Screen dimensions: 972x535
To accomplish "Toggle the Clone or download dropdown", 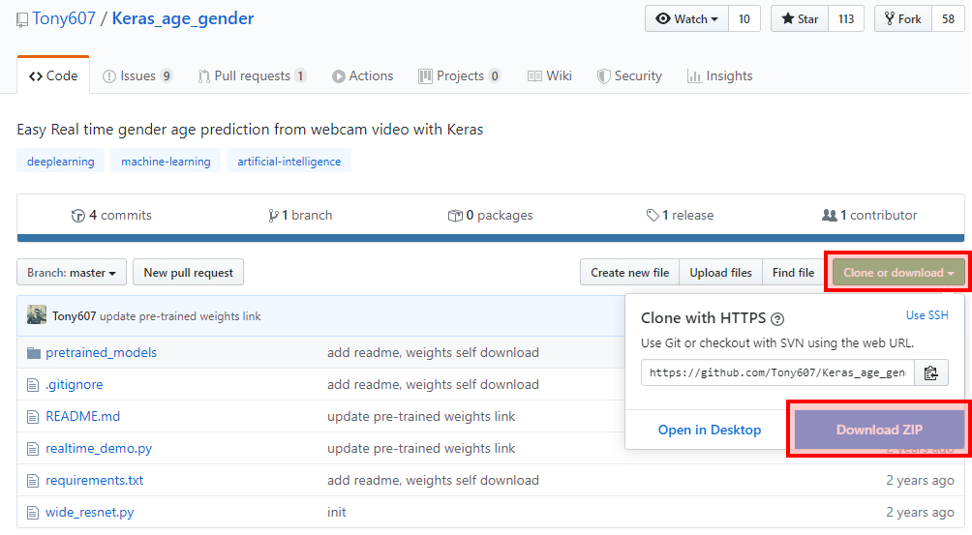I will tap(898, 273).
